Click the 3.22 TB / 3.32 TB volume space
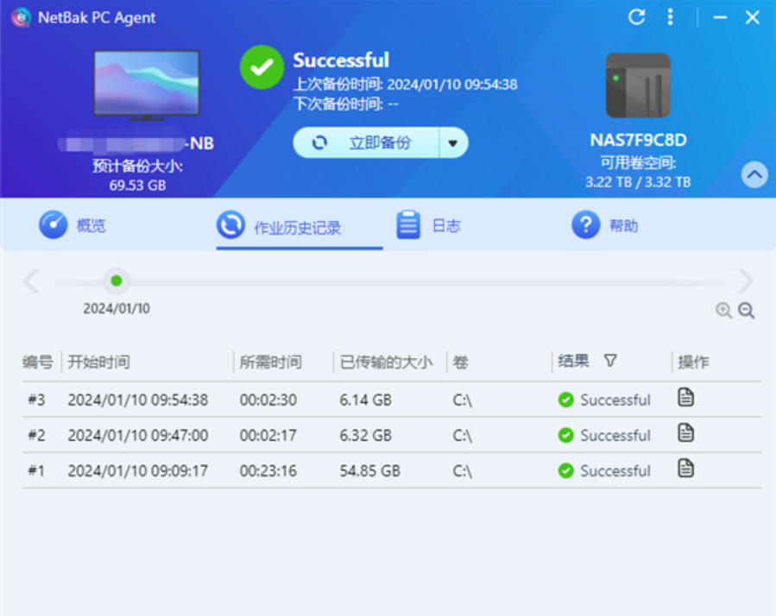This screenshot has width=776, height=616. (638, 182)
